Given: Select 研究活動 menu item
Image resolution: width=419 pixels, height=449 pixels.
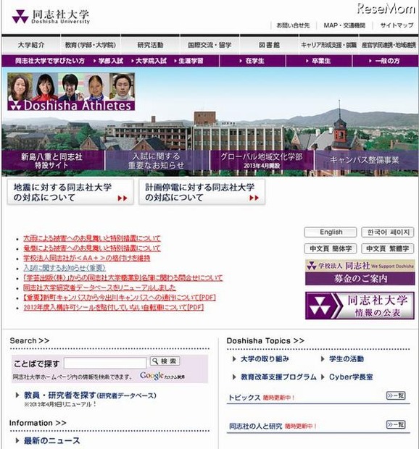Looking at the screenshot, I should click(x=151, y=45).
